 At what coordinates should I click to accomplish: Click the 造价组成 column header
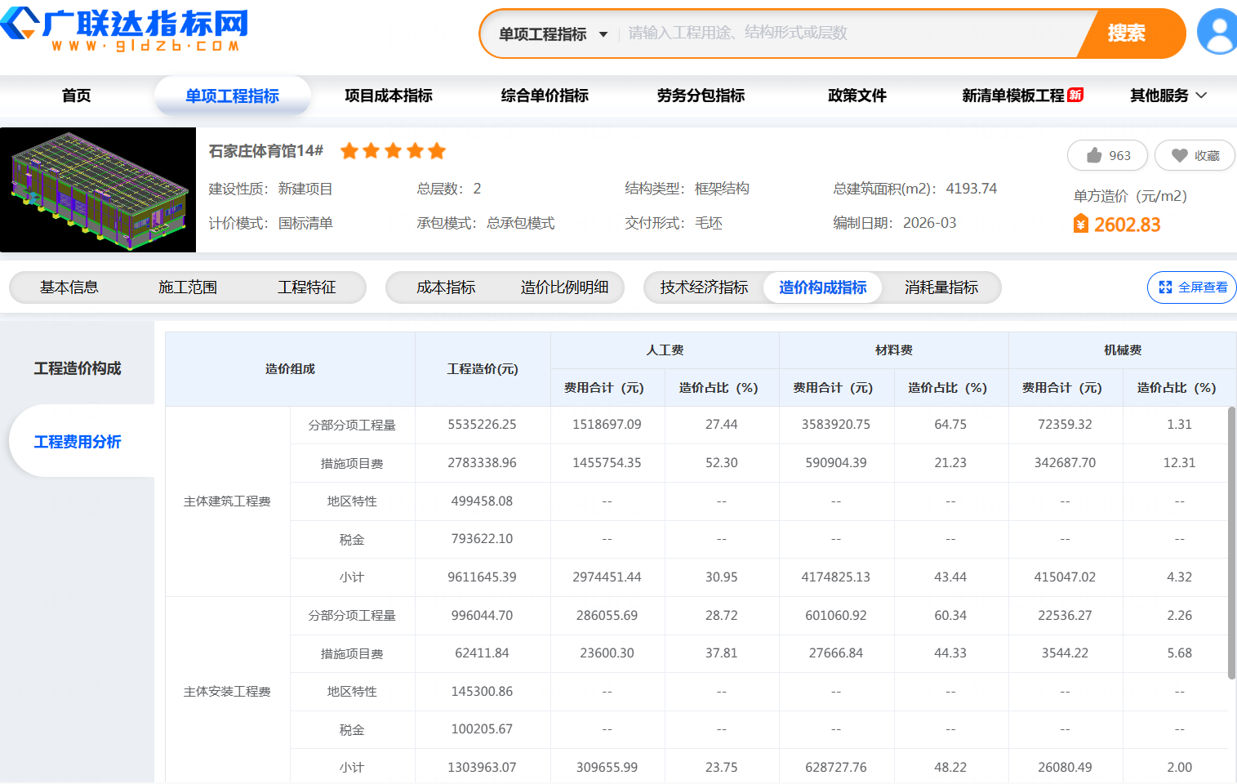pos(290,369)
